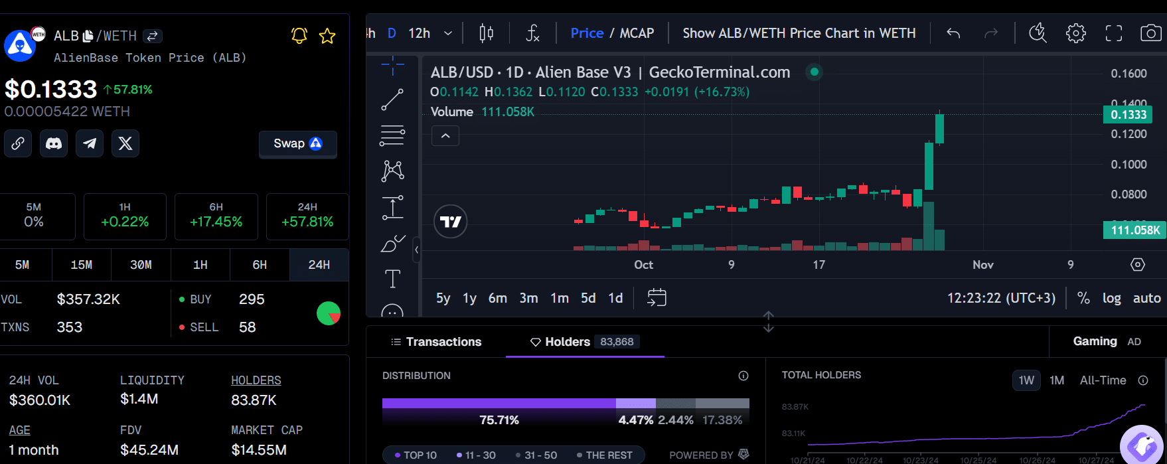Set chart range to 1y
1167x464 pixels.
click(x=469, y=298)
